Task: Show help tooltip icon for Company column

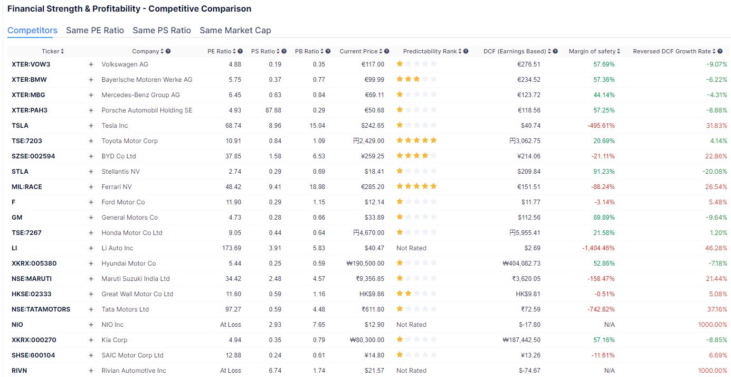Action: [x=168, y=52]
